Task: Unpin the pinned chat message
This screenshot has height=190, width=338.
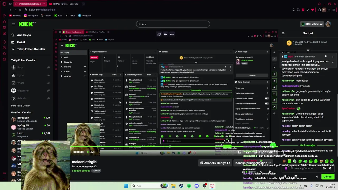Action: 326,56
